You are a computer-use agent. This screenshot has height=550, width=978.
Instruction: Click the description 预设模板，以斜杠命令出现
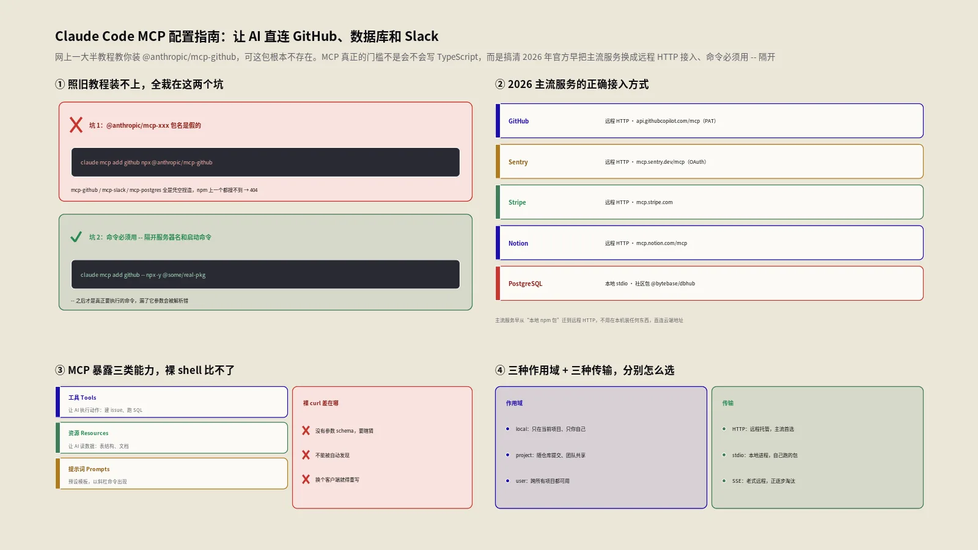click(98, 482)
